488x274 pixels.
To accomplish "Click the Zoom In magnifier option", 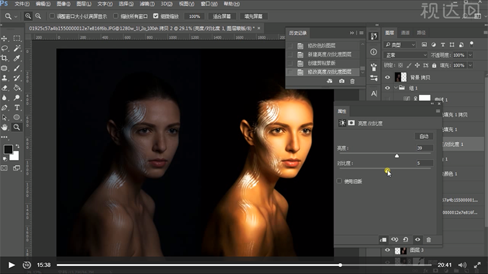I will pos(28,16).
